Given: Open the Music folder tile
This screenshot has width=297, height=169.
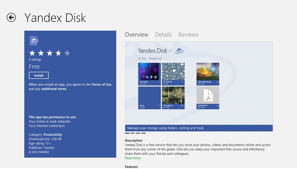Looking at the screenshot, I should pyautogui.click(x=149, y=98).
